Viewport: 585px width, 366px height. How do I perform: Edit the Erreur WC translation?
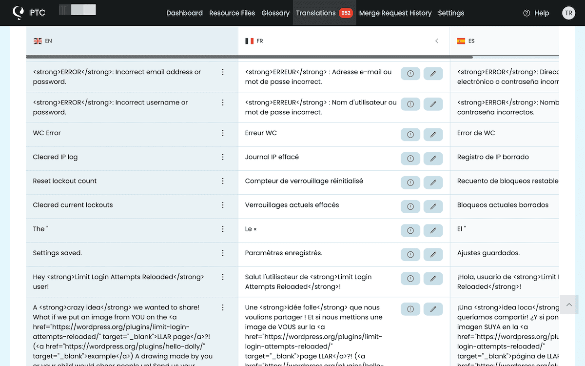pyautogui.click(x=433, y=134)
